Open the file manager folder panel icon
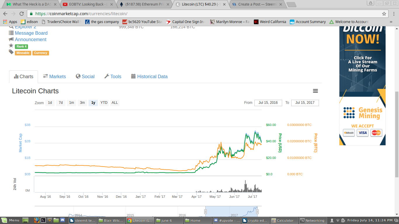399x224 pixels. pyautogui.click(x=56, y=220)
